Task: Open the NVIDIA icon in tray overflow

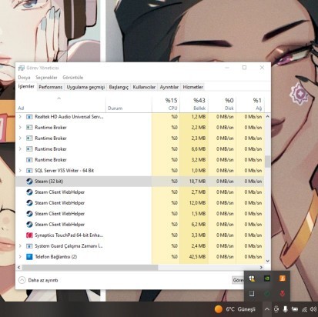Action: pyautogui.click(x=267, y=279)
